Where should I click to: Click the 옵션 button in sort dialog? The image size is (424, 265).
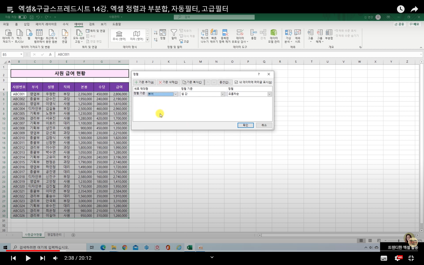pyautogui.click(x=225, y=82)
